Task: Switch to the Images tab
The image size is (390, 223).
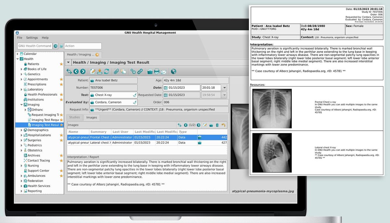Action: coord(92,117)
